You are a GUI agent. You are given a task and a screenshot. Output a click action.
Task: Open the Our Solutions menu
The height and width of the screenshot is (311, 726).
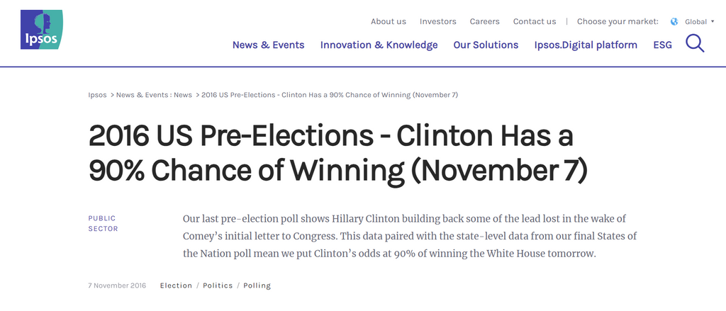(486, 45)
